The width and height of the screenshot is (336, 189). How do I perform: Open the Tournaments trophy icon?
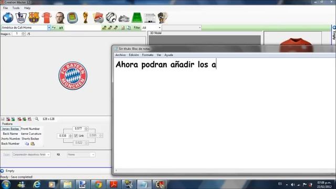tap(85, 17)
